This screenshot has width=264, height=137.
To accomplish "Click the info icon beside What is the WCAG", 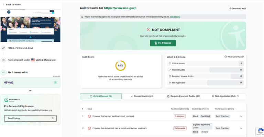I will click(x=225, y=57).
